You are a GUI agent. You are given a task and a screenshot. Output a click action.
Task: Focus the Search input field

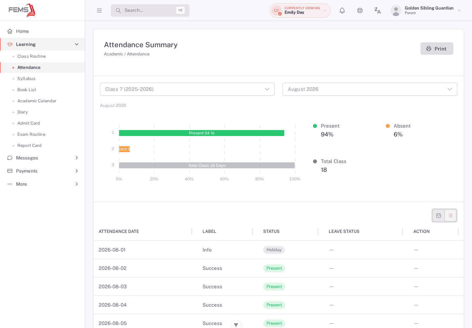coord(150,10)
